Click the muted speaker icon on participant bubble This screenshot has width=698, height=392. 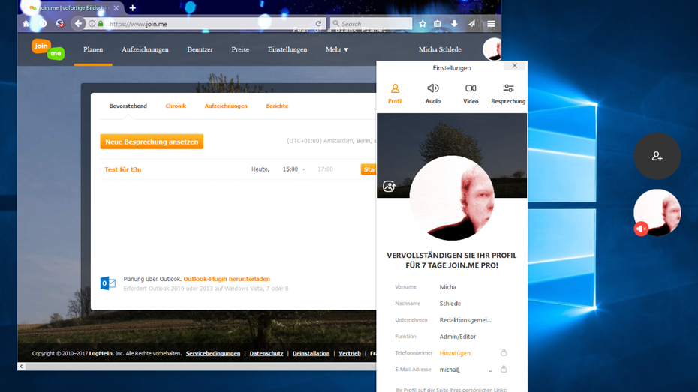(641, 229)
